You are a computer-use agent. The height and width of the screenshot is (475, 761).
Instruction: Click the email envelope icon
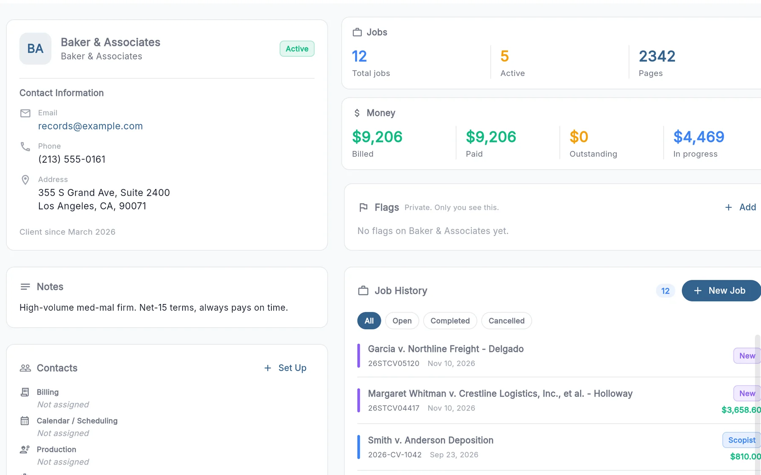(25, 113)
